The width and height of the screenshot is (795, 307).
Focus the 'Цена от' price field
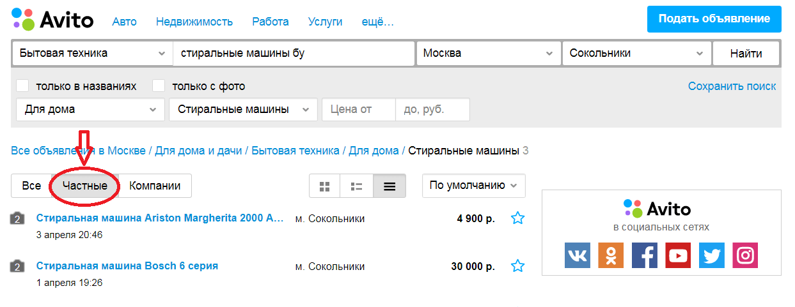coord(359,109)
